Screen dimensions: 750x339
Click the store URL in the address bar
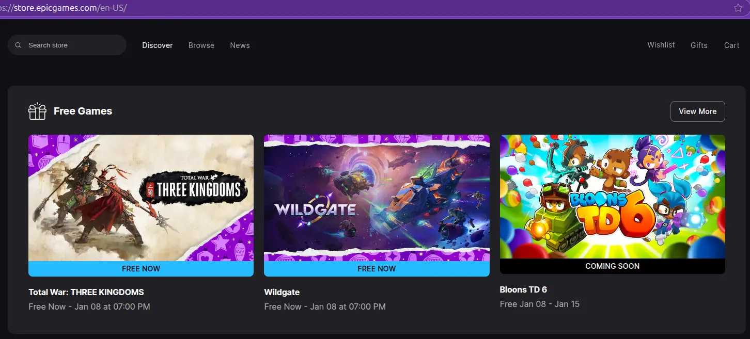coord(64,8)
